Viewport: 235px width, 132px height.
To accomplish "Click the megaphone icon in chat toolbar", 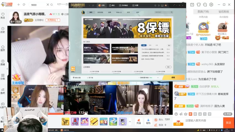I will [181, 114].
